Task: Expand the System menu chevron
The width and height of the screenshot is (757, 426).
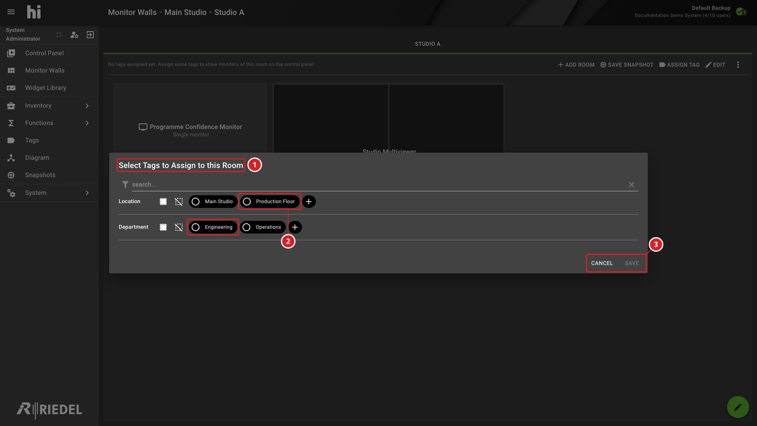Action: point(87,193)
